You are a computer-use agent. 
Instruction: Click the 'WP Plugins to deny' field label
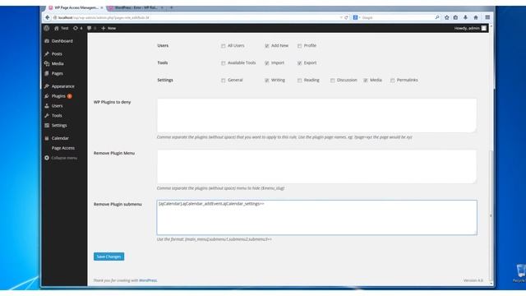[x=112, y=102]
